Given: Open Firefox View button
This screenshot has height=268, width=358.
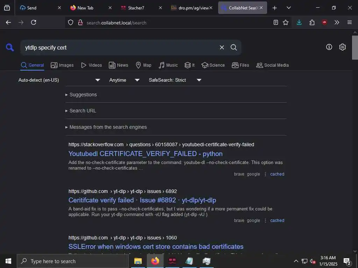Looking at the screenshot, I should click(x=7, y=8).
